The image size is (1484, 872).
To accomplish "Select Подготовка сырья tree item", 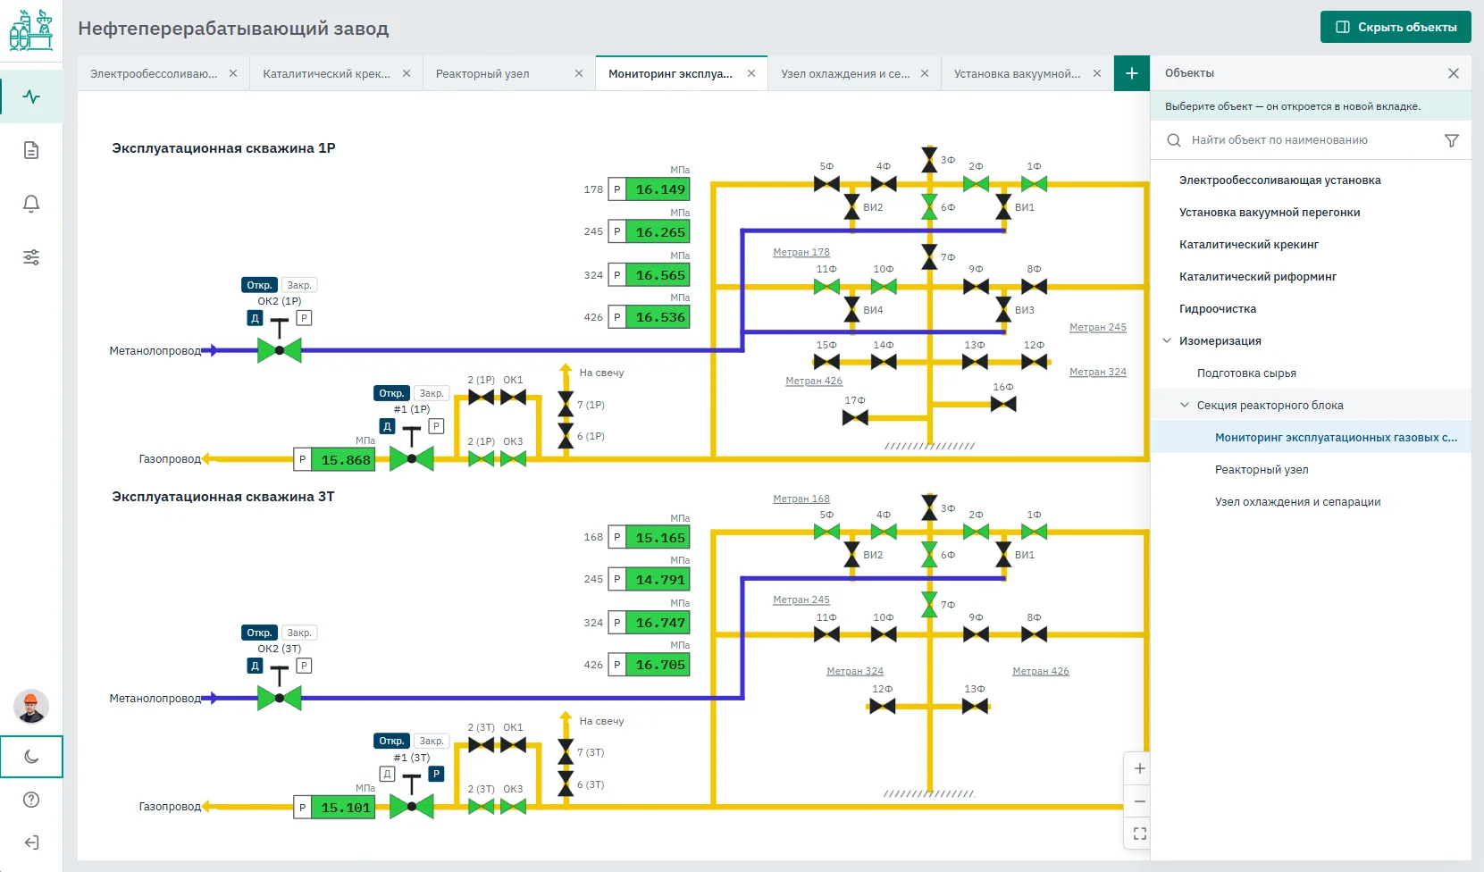I will coord(1246,373).
